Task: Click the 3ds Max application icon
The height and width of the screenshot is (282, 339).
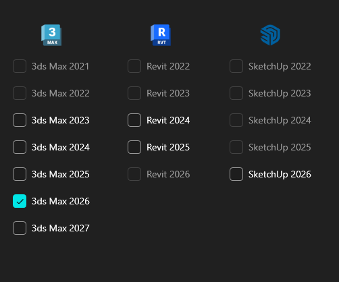Action: coord(51,35)
